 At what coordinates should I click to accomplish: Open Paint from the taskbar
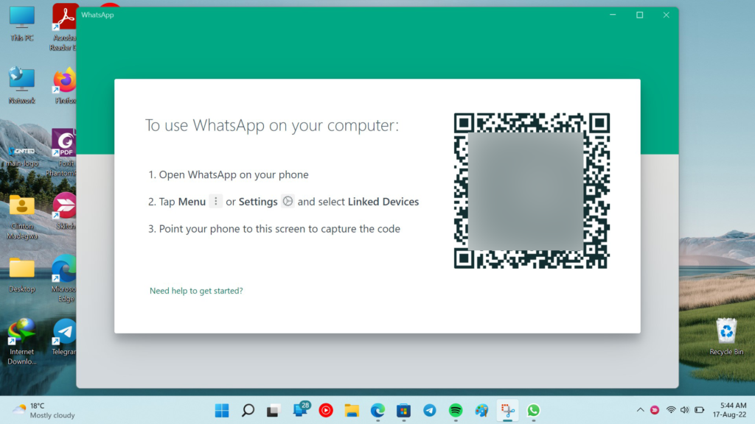[481, 411]
